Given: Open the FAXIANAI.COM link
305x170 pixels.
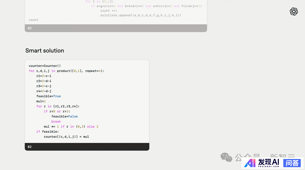Looking at the screenshot, I should [x=268, y=166].
